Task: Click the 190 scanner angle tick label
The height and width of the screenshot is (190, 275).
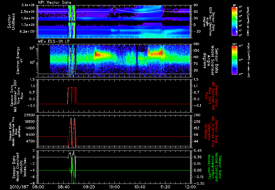Action: point(196,44)
